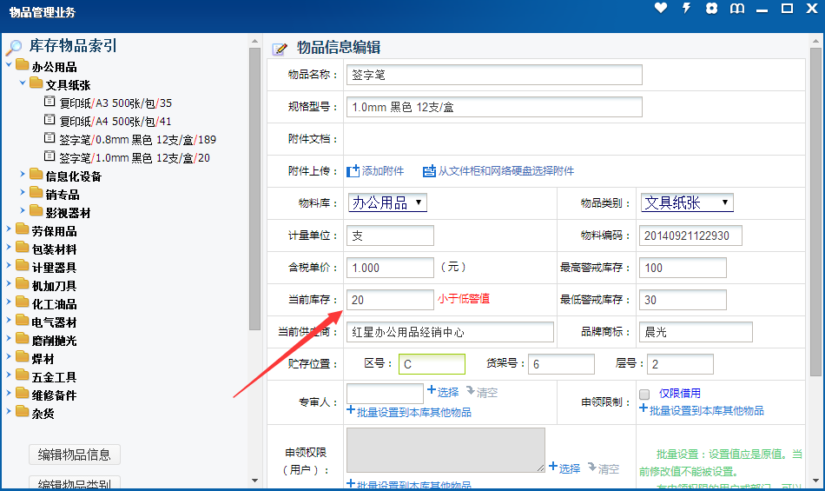Open the gear settings icon in title bar
This screenshot has height=491, width=825.
pyautogui.click(x=711, y=8)
